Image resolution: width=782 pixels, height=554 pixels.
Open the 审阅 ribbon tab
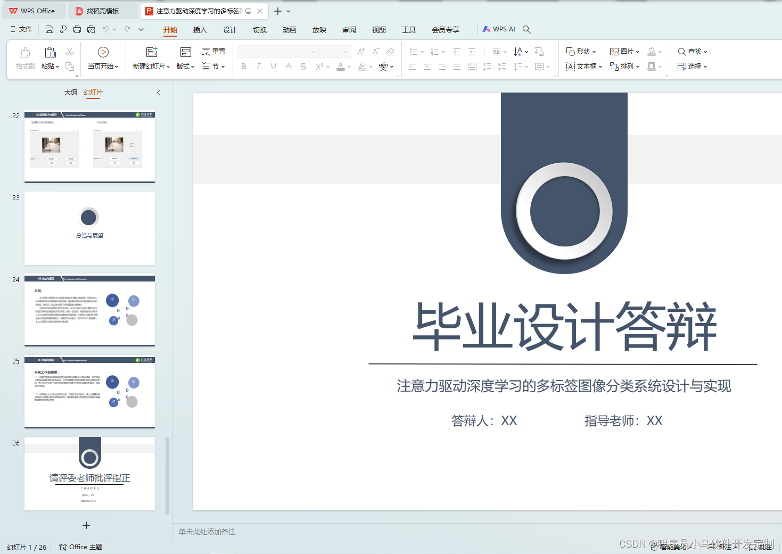[349, 30]
